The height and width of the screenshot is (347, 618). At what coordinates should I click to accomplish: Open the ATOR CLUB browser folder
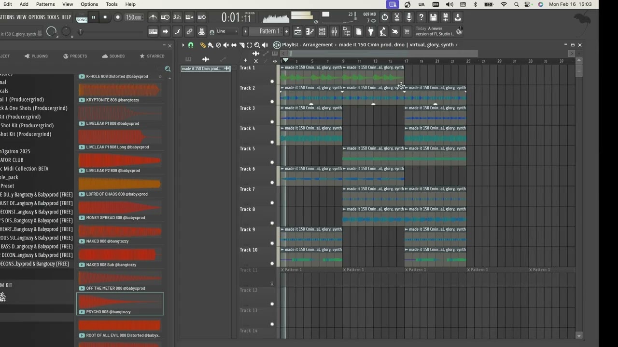coord(12,160)
